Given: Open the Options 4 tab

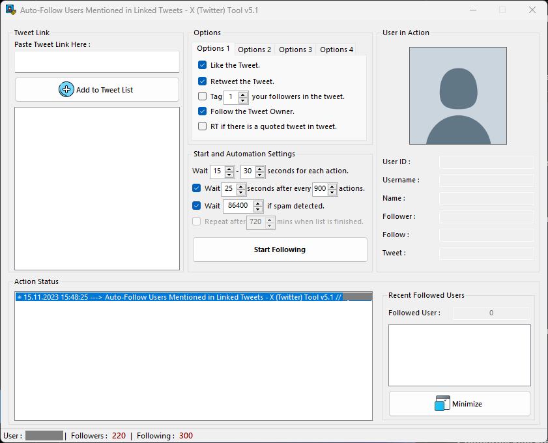Looking at the screenshot, I should coord(336,50).
